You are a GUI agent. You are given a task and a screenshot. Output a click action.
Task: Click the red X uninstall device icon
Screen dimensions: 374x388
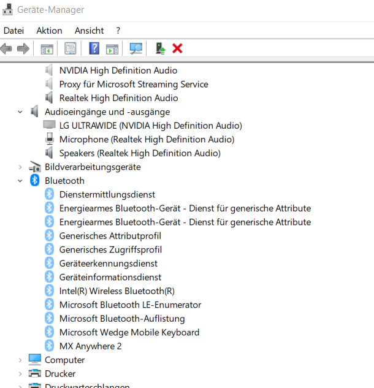tap(177, 48)
